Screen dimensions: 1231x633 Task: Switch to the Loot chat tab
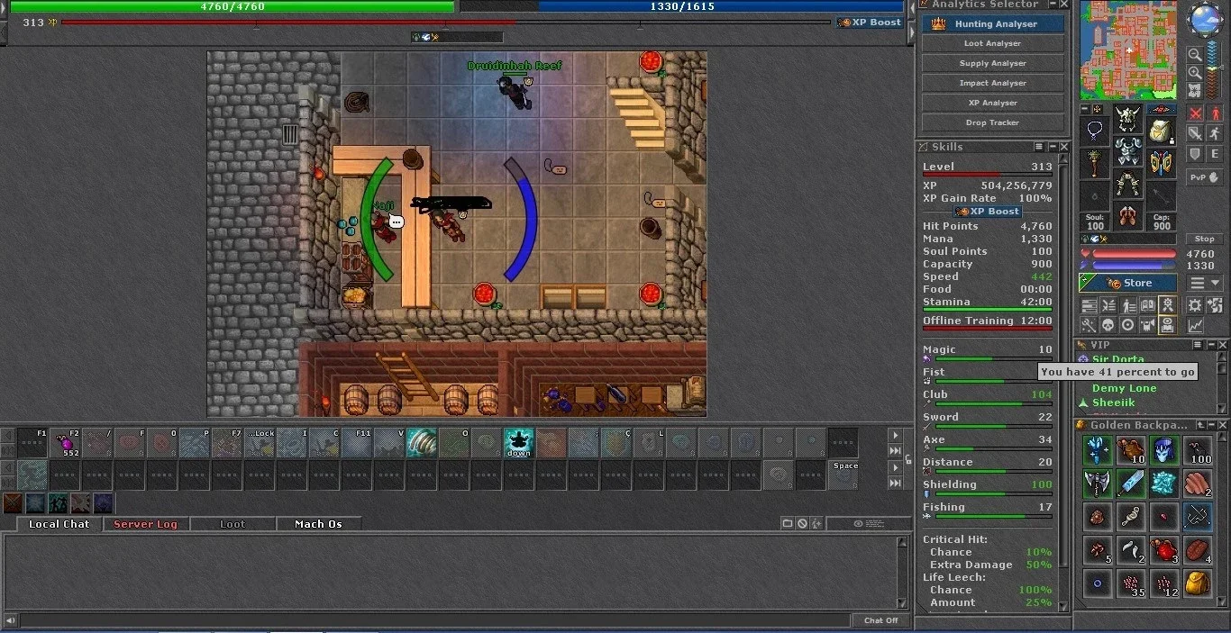[x=232, y=524]
